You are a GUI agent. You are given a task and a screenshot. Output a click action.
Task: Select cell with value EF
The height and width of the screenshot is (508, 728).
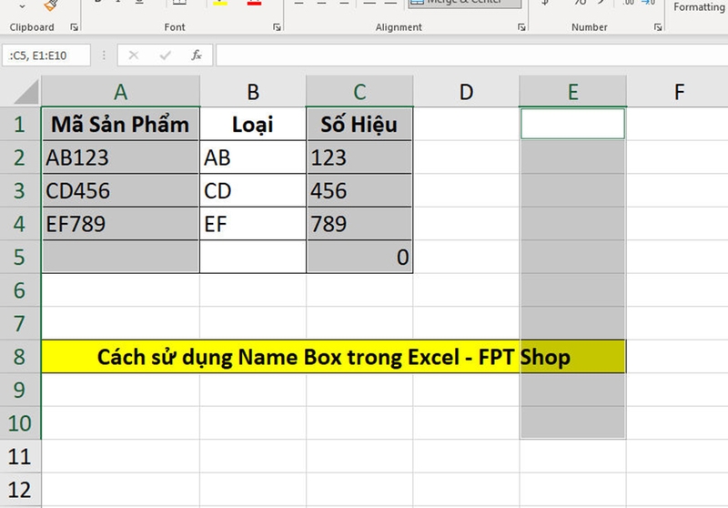click(253, 224)
